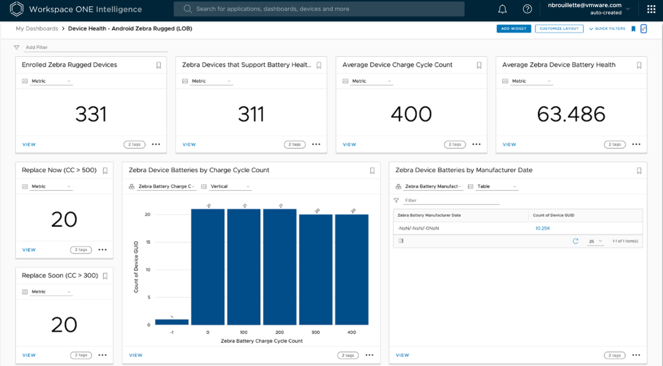Click the Customize Layout button
Viewport: 663px width, 366px height.
pos(559,28)
